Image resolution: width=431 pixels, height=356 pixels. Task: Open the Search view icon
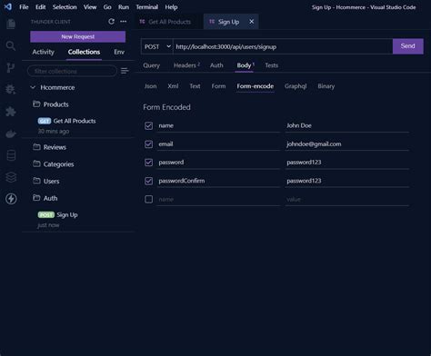(x=11, y=45)
